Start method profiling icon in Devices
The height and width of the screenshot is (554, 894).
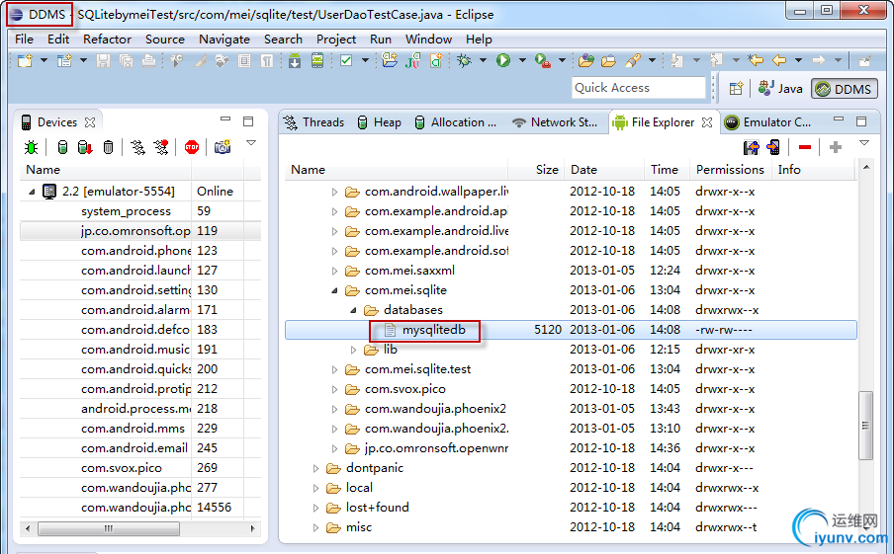coord(161,147)
